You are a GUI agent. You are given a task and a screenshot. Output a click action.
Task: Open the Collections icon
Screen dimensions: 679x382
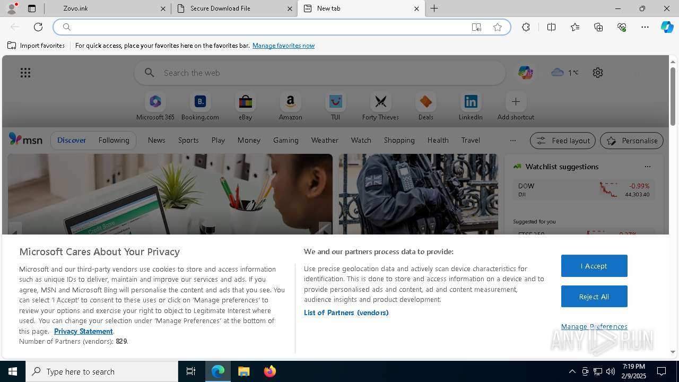(x=598, y=27)
